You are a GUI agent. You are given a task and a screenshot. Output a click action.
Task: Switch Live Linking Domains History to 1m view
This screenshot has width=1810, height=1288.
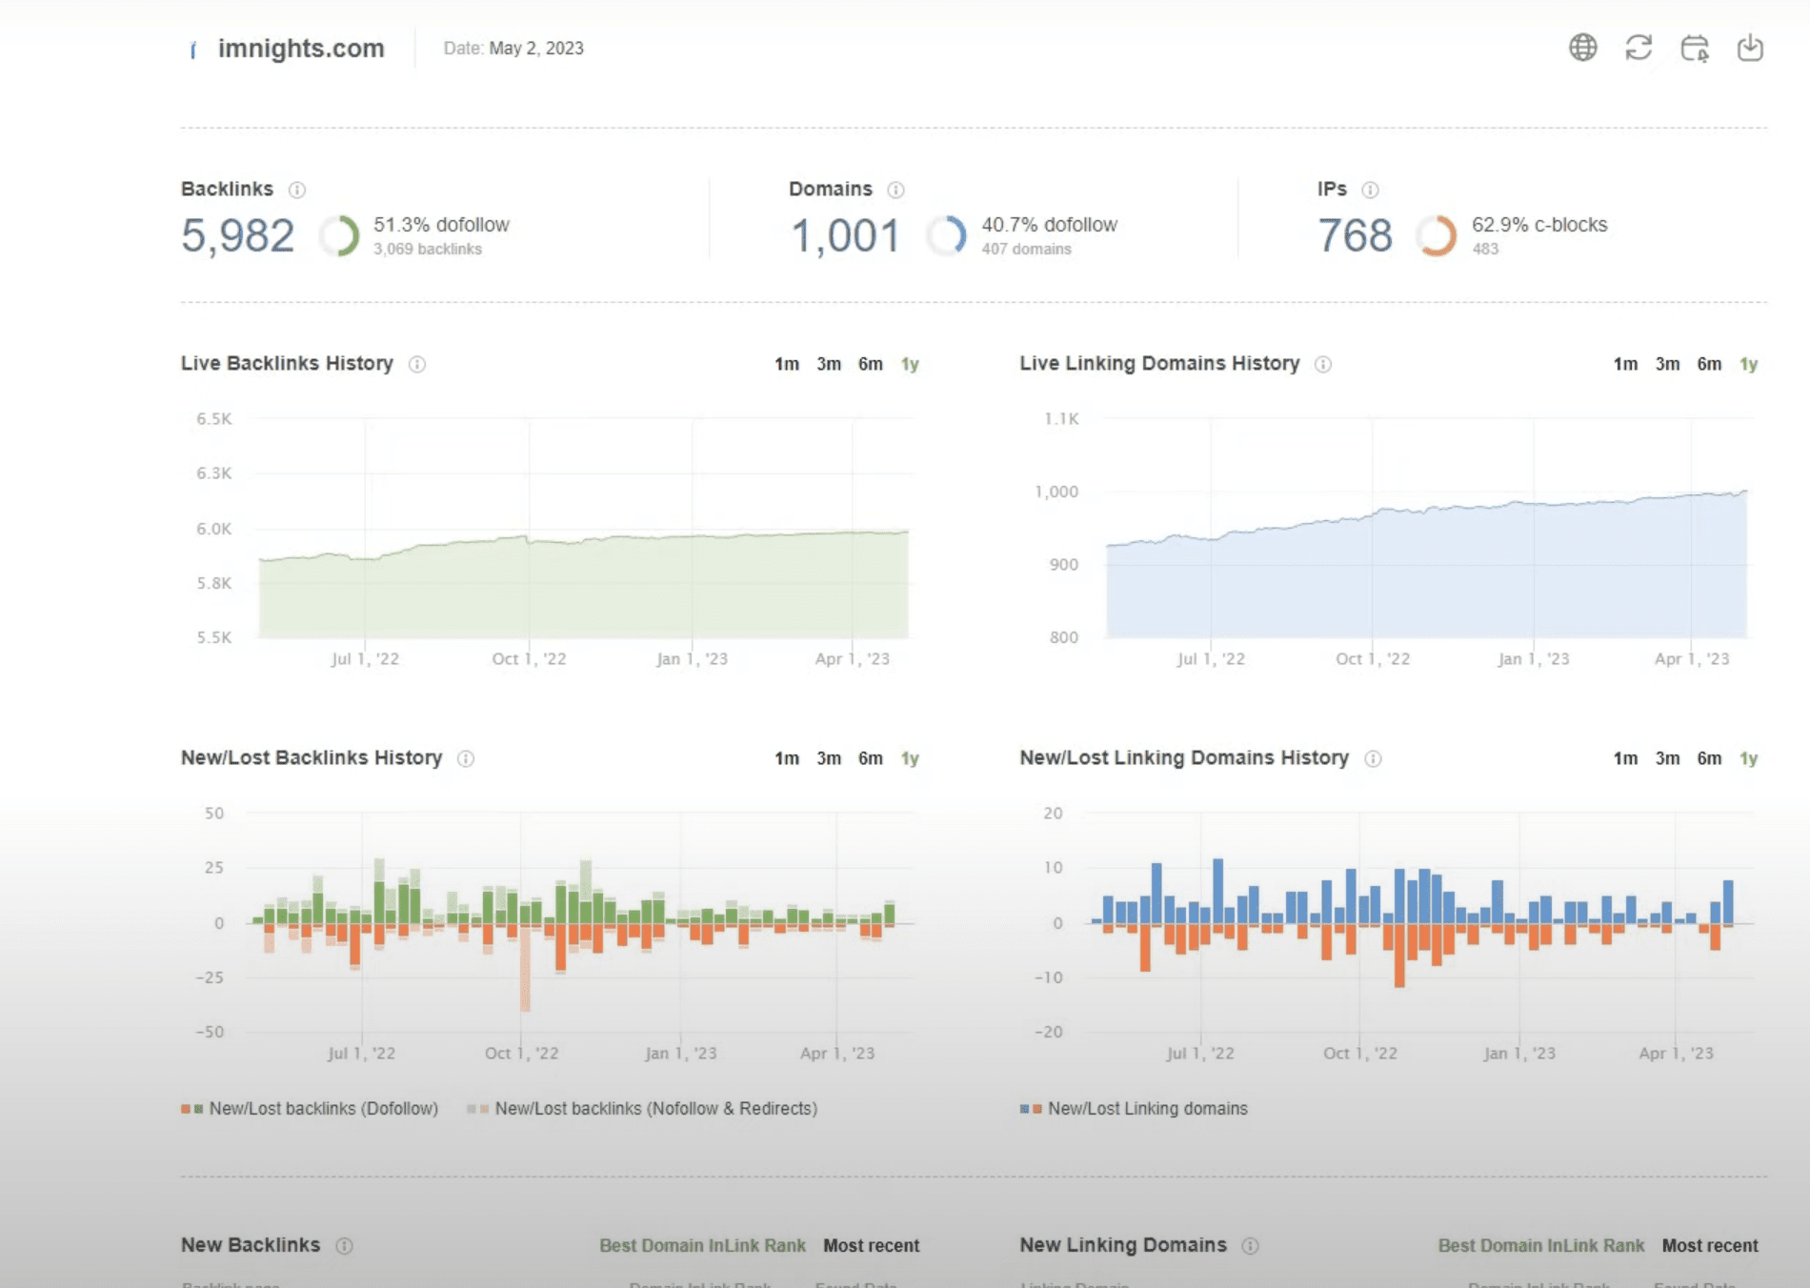1625,364
